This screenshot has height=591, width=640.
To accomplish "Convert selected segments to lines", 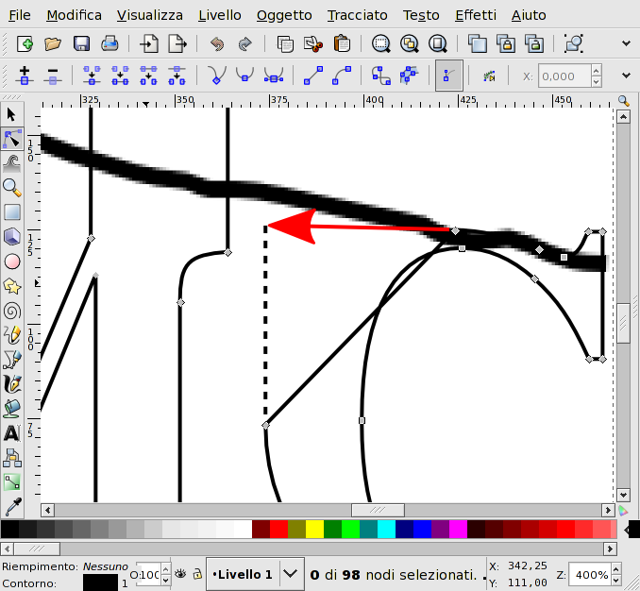I will (x=313, y=76).
